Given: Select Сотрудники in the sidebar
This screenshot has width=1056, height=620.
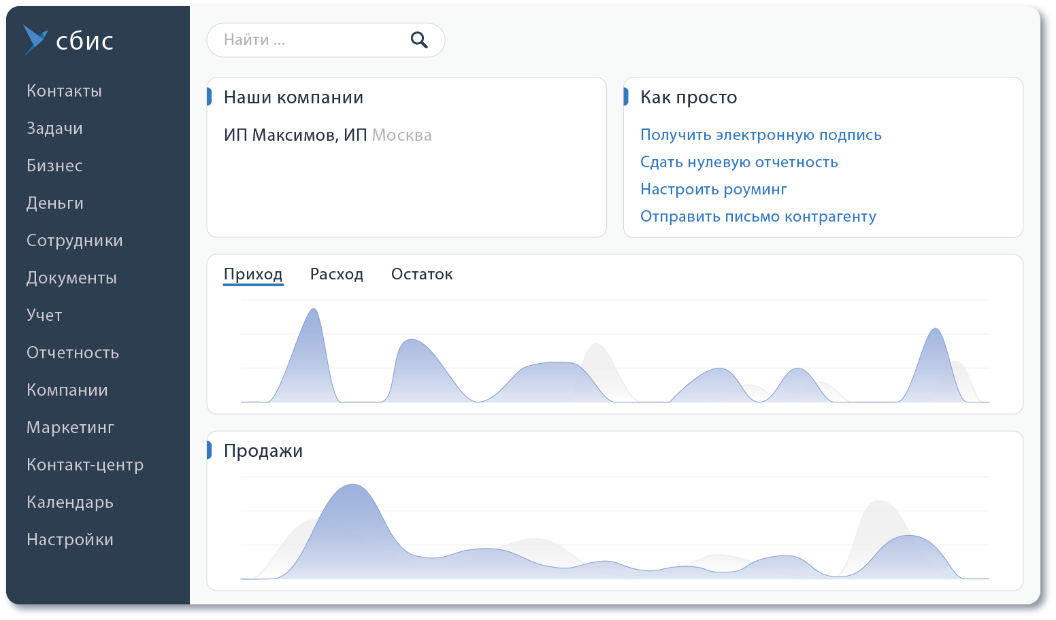Looking at the screenshot, I should click(x=75, y=241).
